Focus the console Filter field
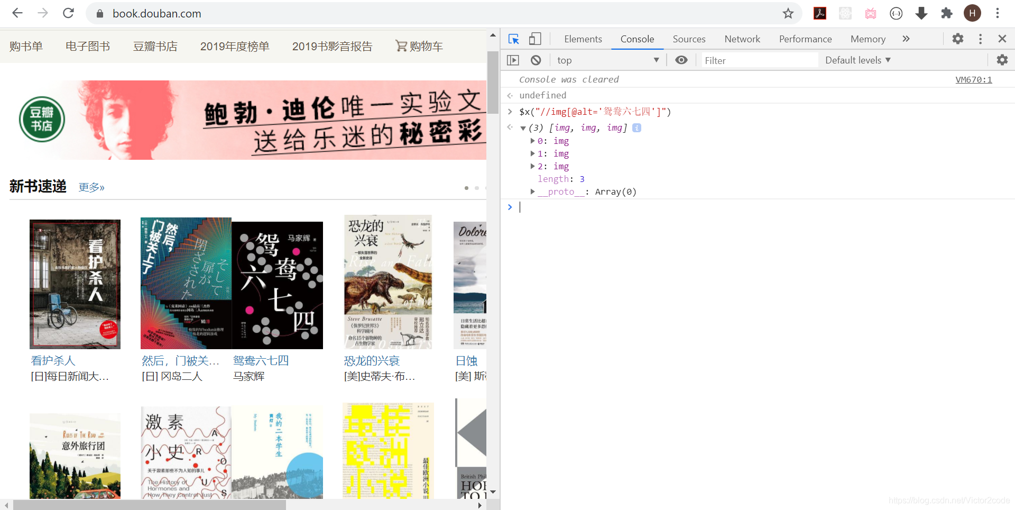Image resolution: width=1015 pixels, height=510 pixels. [x=759, y=60]
